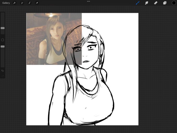Open the Adjustments magic wand menu
177x133 pixels.
click(22, 3)
